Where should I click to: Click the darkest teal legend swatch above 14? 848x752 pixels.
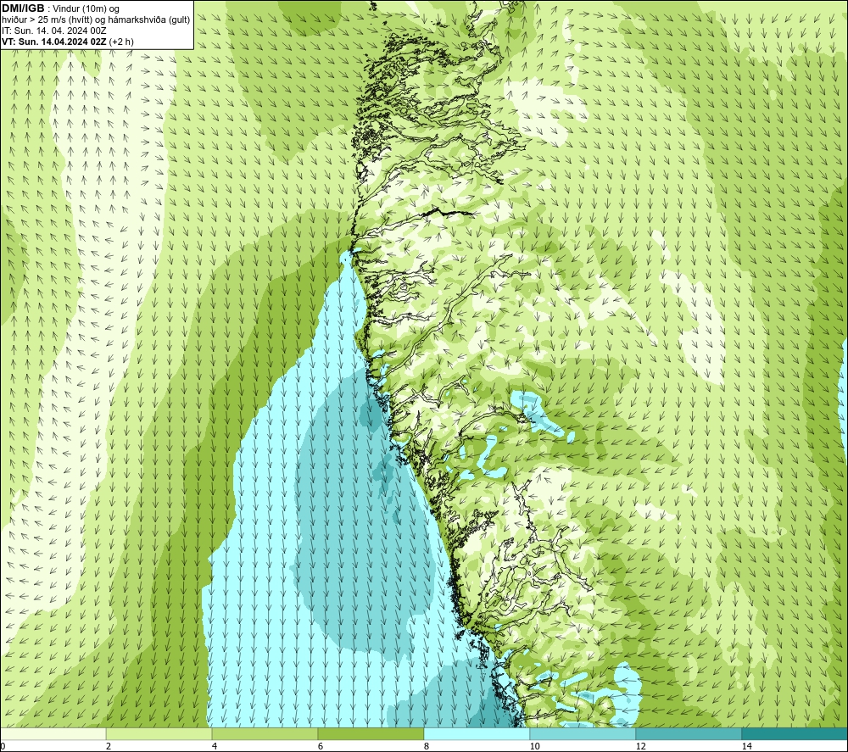pos(795,734)
